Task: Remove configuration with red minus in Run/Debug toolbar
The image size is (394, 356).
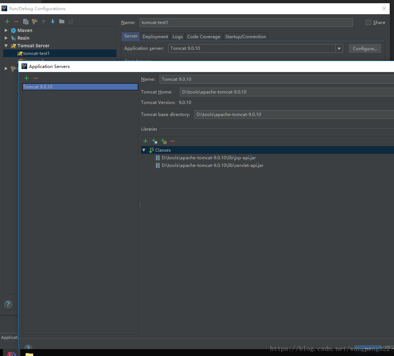Action: [16, 21]
